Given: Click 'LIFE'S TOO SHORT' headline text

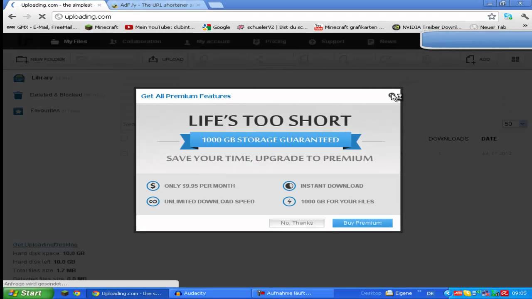Looking at the screenshot, I should coord(270,120).
